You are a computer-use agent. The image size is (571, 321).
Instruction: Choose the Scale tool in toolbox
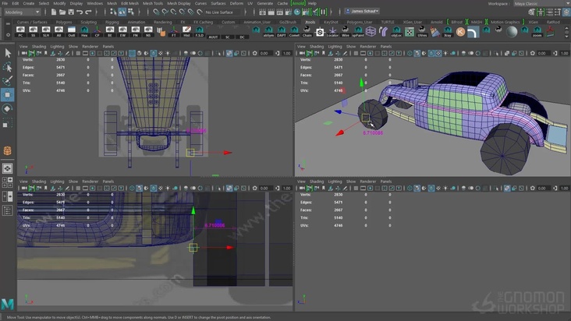point(7,122)
